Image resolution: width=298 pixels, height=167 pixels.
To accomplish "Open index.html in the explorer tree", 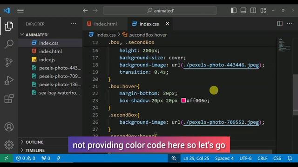I will point(50,51).
